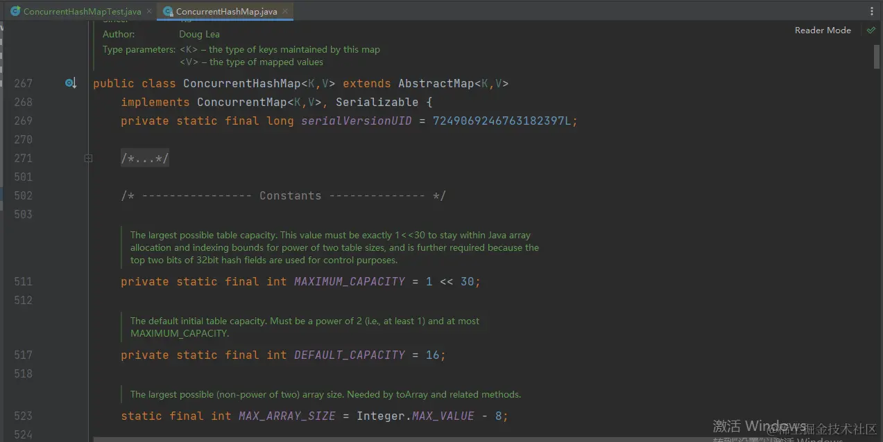This screenshot has width=883, height=442.
Task: Toggle Reader Mode off
Action: [823, 30]
